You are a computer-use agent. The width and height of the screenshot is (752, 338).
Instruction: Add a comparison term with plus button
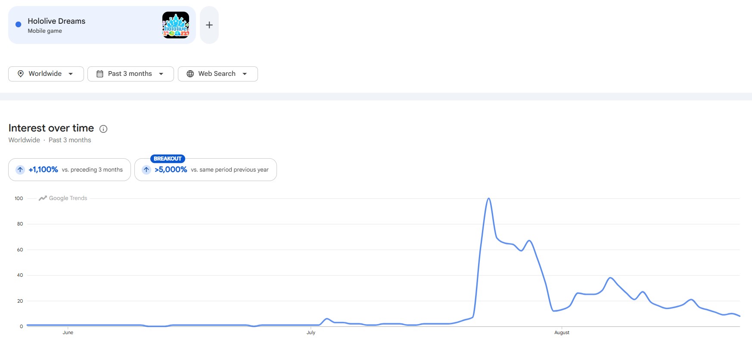[x=209, y=25]
